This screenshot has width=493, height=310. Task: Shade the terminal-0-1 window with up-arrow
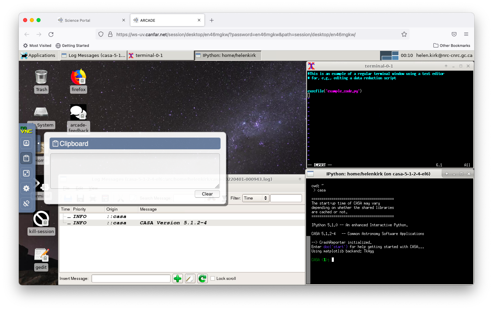pyautogui.click(x=446, y=66)
